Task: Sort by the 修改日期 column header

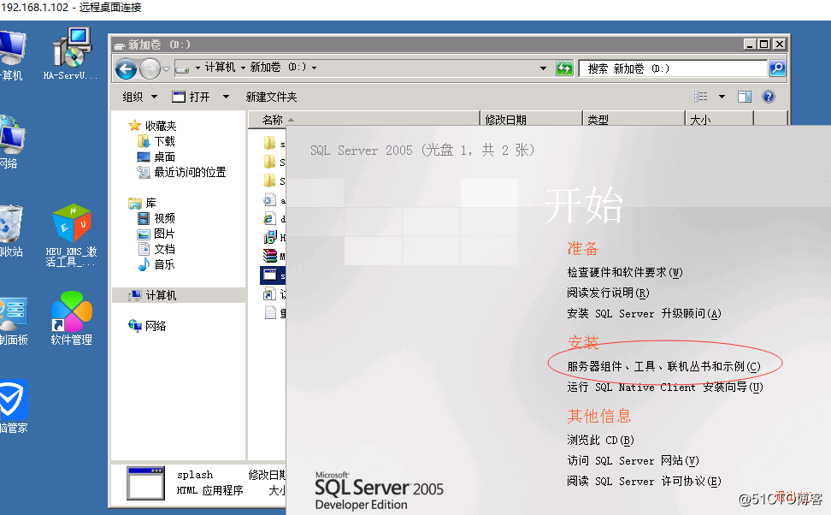Action: (531, 120)
